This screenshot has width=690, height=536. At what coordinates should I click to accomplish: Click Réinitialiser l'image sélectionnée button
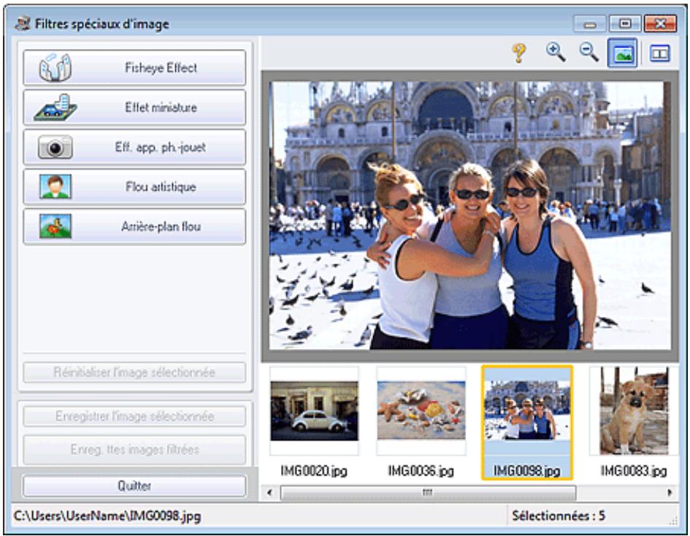134,372
